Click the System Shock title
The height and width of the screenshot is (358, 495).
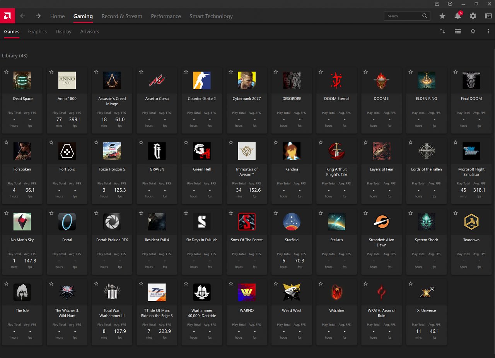(427, 240)
